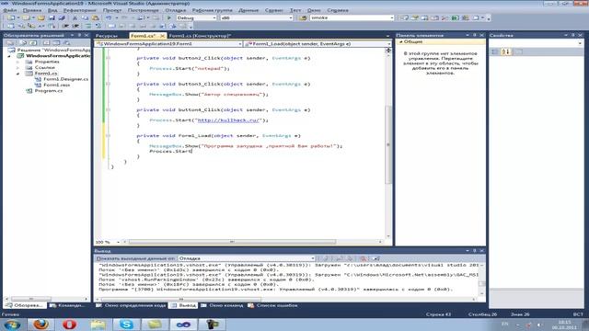The width and height of the screenshot is (589, 331).
Task: Switch to the Form1.cs [Designer] tab
Action: [200, 36]
